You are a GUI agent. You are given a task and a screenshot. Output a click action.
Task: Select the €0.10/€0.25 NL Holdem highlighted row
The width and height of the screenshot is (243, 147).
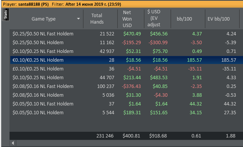click(x=126, y=60)
